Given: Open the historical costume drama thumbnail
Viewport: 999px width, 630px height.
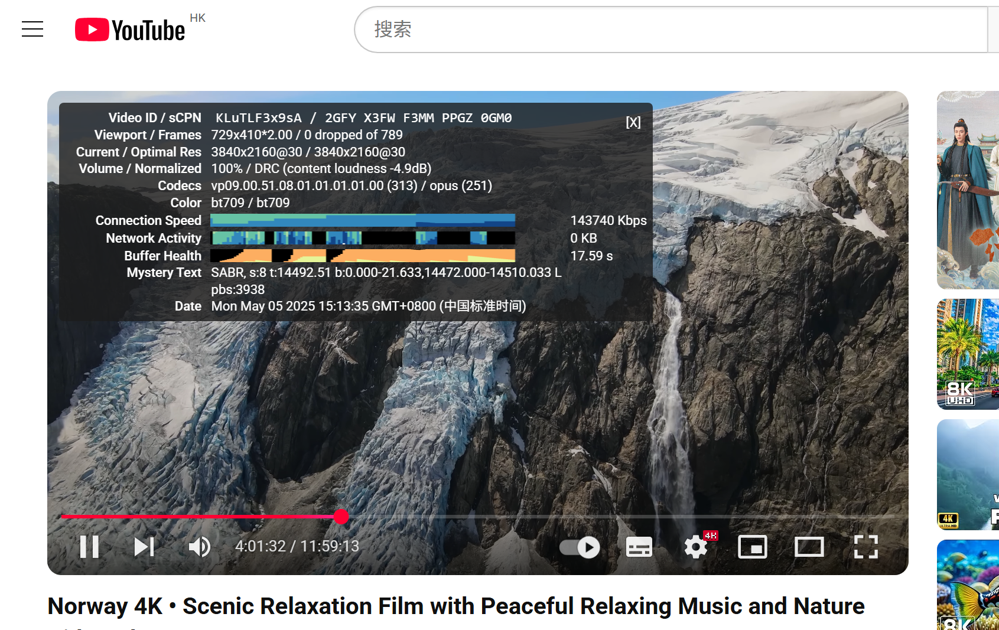Looking at the screenshot, I should point(968,190).
